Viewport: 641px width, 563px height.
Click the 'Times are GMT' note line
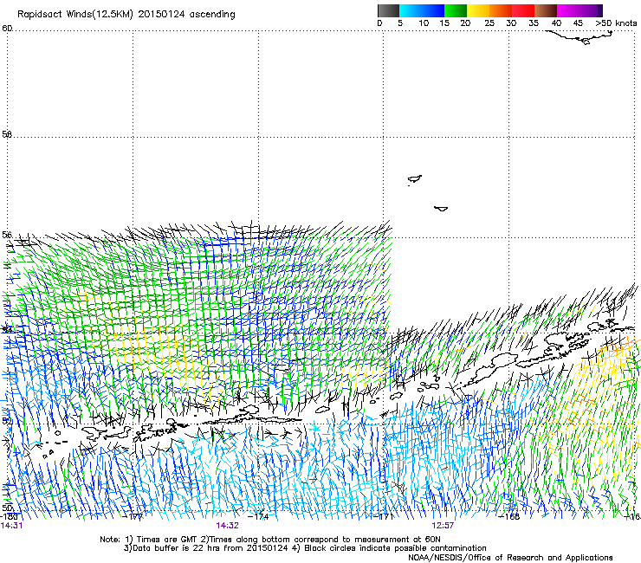click(x=270, y=540)
